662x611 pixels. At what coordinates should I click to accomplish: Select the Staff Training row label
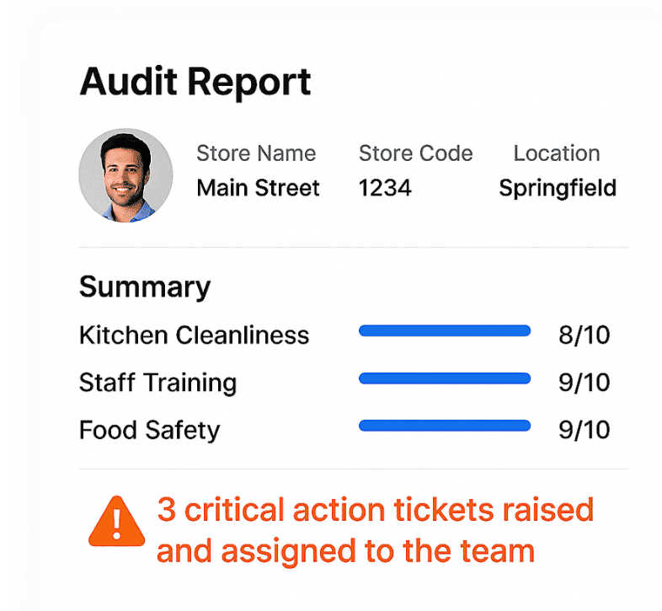tap(157, 383)
